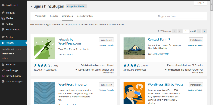The height and width of the screenshot is (105, 213).
Task: Open Weitere Details for WordPress Importer
Action: point(106,90)
